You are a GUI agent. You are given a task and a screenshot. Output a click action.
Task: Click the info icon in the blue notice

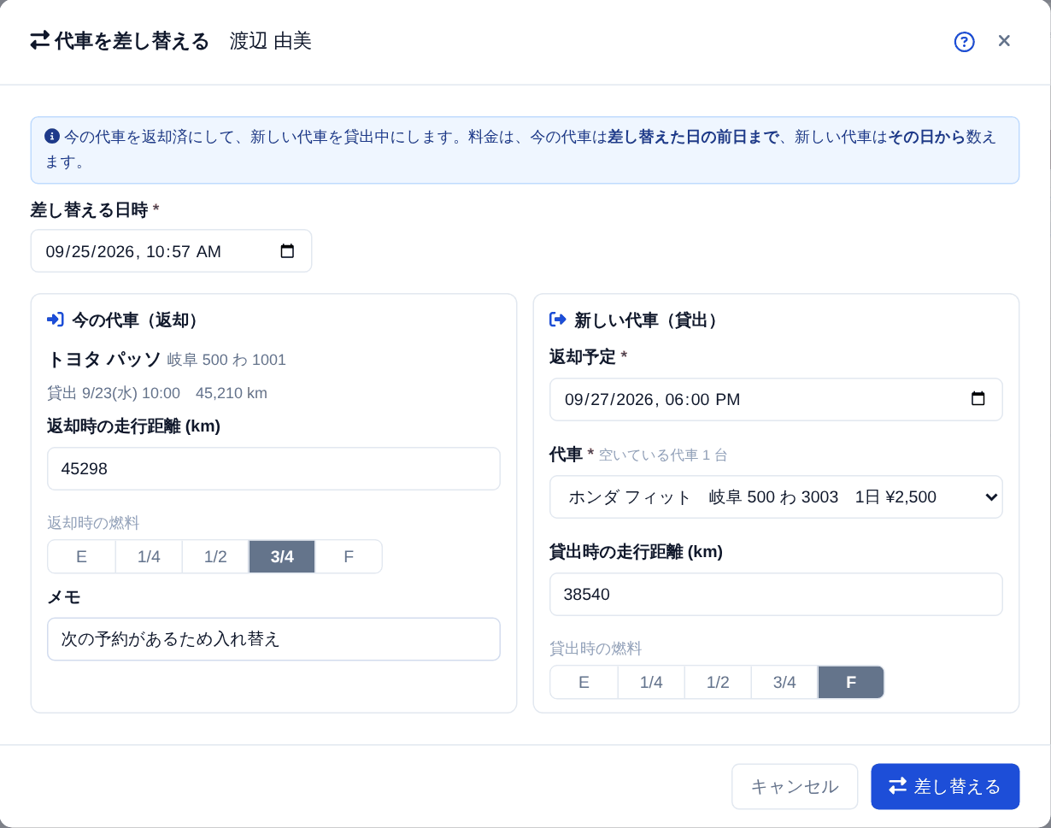[x=52, y=136]
